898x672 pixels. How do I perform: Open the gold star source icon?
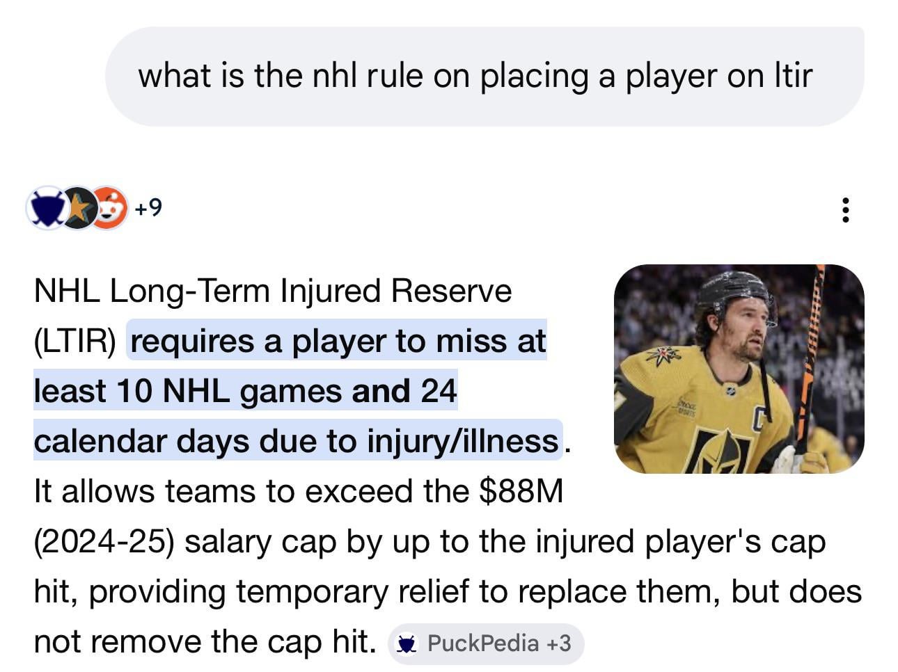[x=78, y=207]
